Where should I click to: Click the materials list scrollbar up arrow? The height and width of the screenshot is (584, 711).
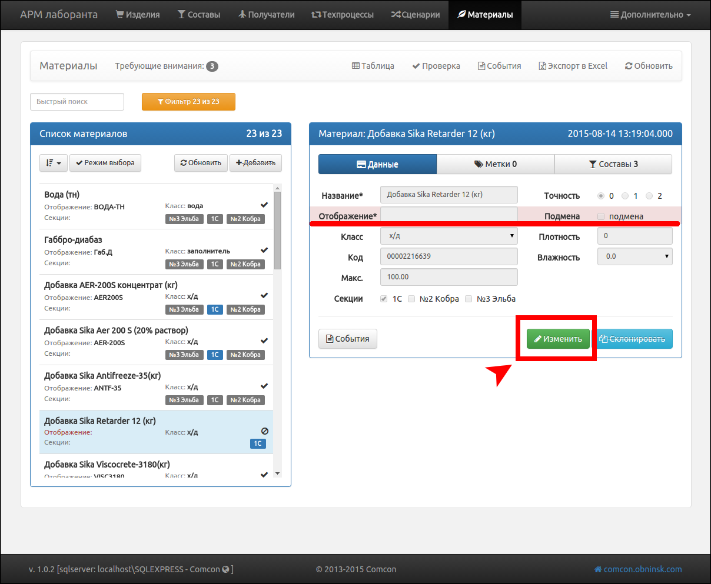click(277, 188)
